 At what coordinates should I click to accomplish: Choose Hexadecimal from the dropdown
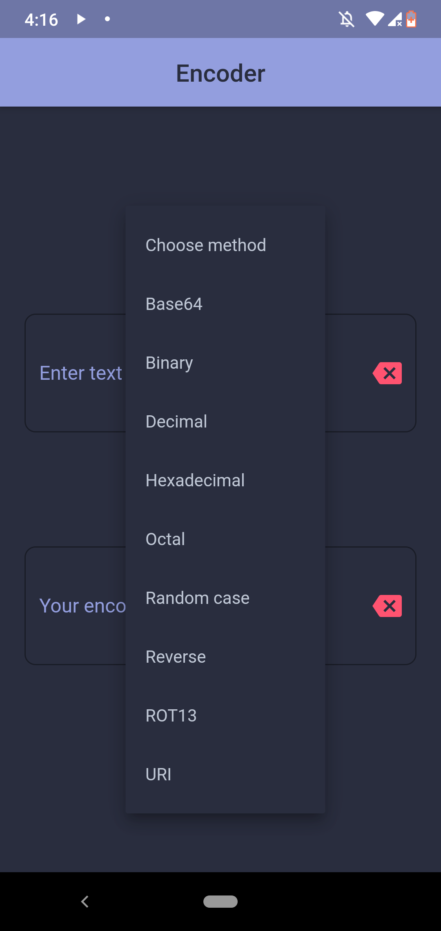[195, 481]
